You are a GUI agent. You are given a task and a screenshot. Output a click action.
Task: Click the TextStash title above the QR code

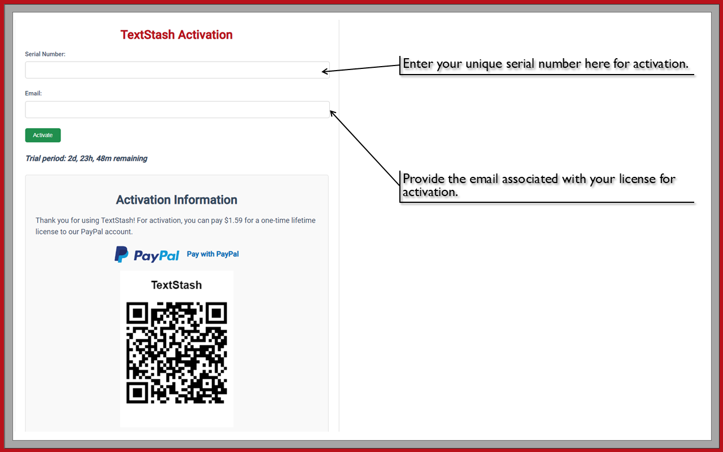(177, 285)
